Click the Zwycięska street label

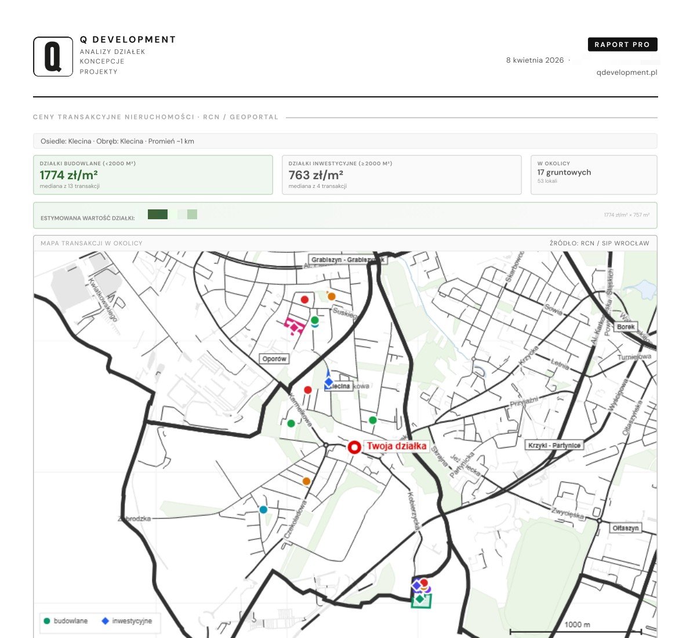[568, 513]
